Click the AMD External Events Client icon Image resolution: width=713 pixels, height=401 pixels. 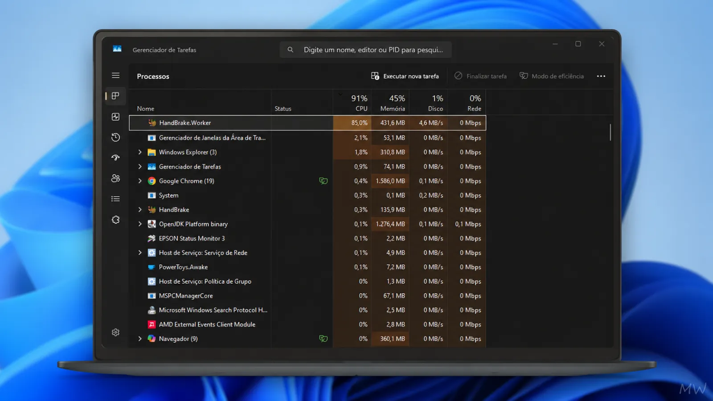coord(152,324)
